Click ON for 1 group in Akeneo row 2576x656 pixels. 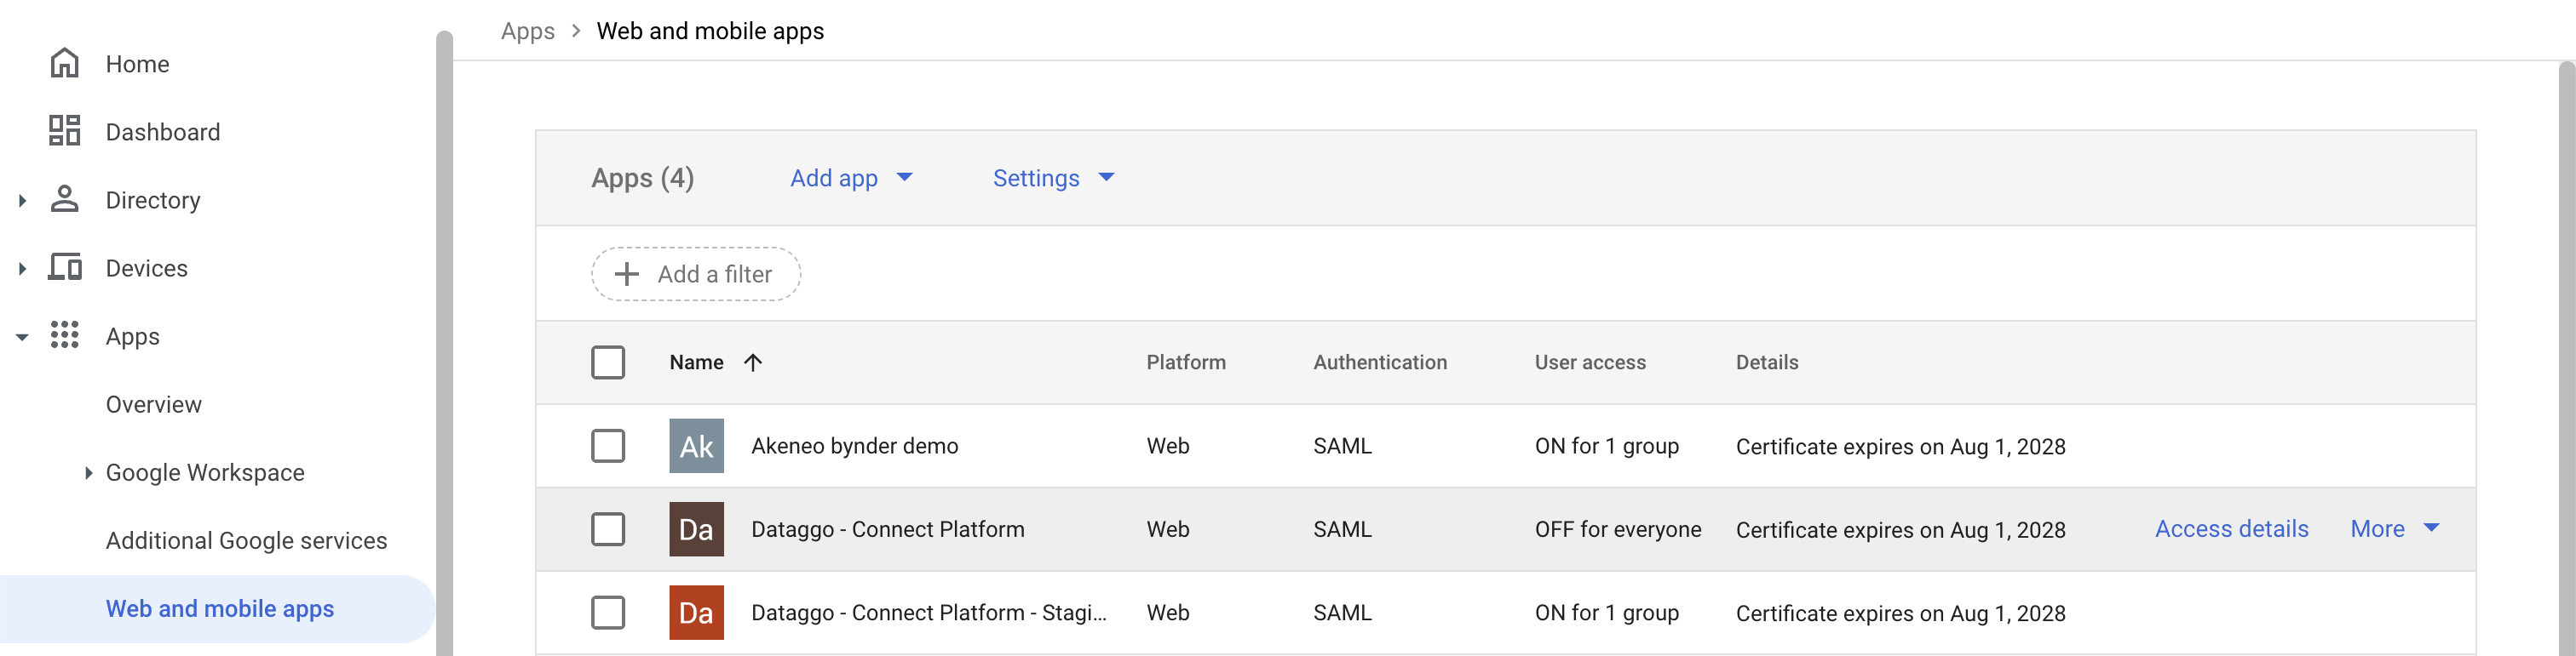1606,445
